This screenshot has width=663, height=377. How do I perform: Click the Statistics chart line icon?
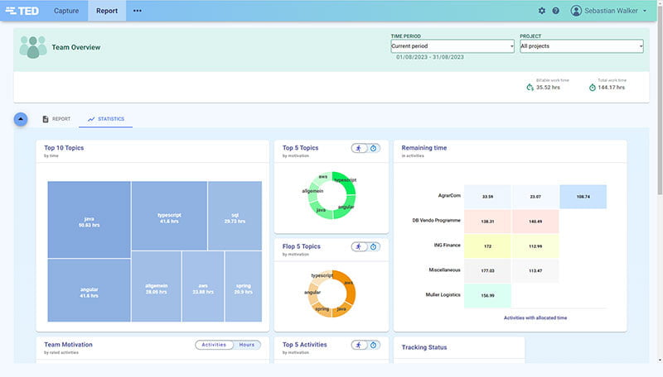click(x=91, y=119)
